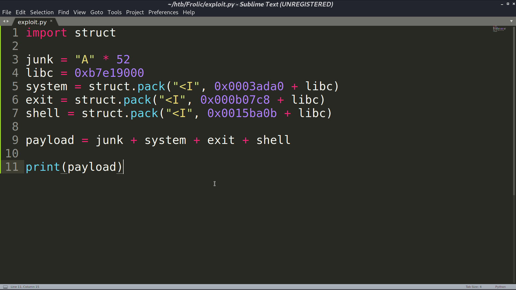Toggle side bar via status bar icon
The width and height of the screenshot is (516, 290).
coord(5,287)
